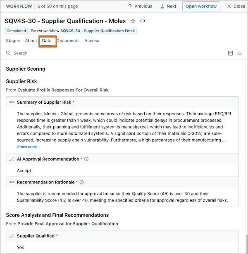Viewport: 248px width, 254px height.
Task: Open help for AI Approval Recommendation
Action: coord(86,159)
